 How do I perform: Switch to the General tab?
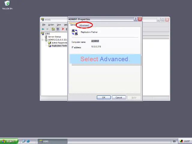(x=73, y=25)
